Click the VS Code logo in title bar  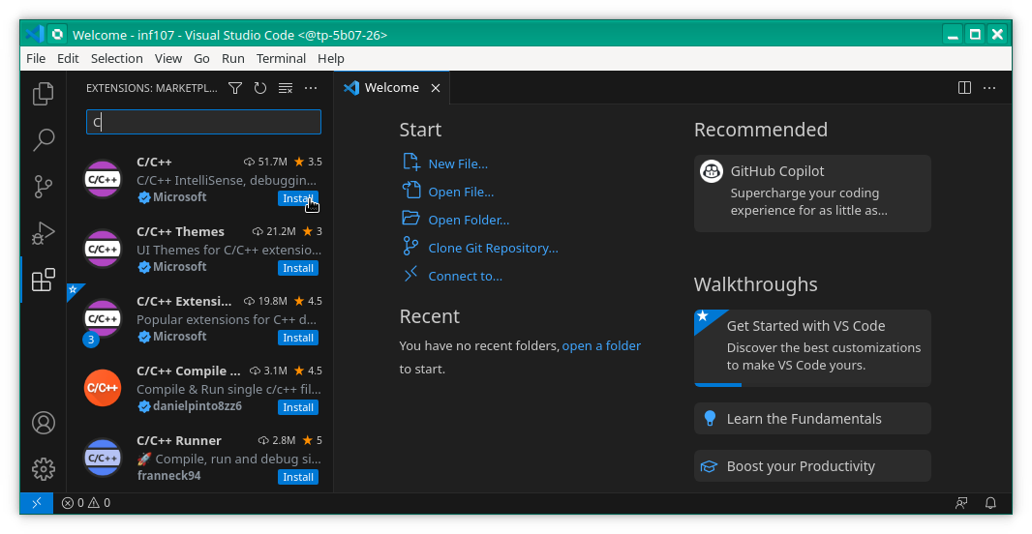(x=34, y=34)
